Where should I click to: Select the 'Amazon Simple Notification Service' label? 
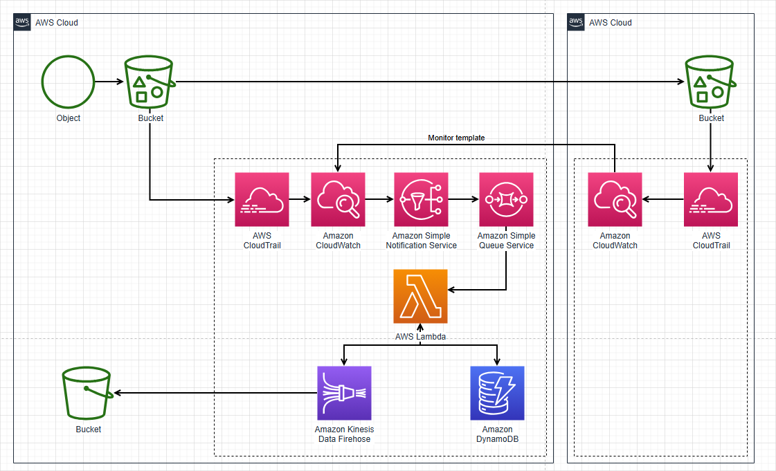click(x=421, y=240)
